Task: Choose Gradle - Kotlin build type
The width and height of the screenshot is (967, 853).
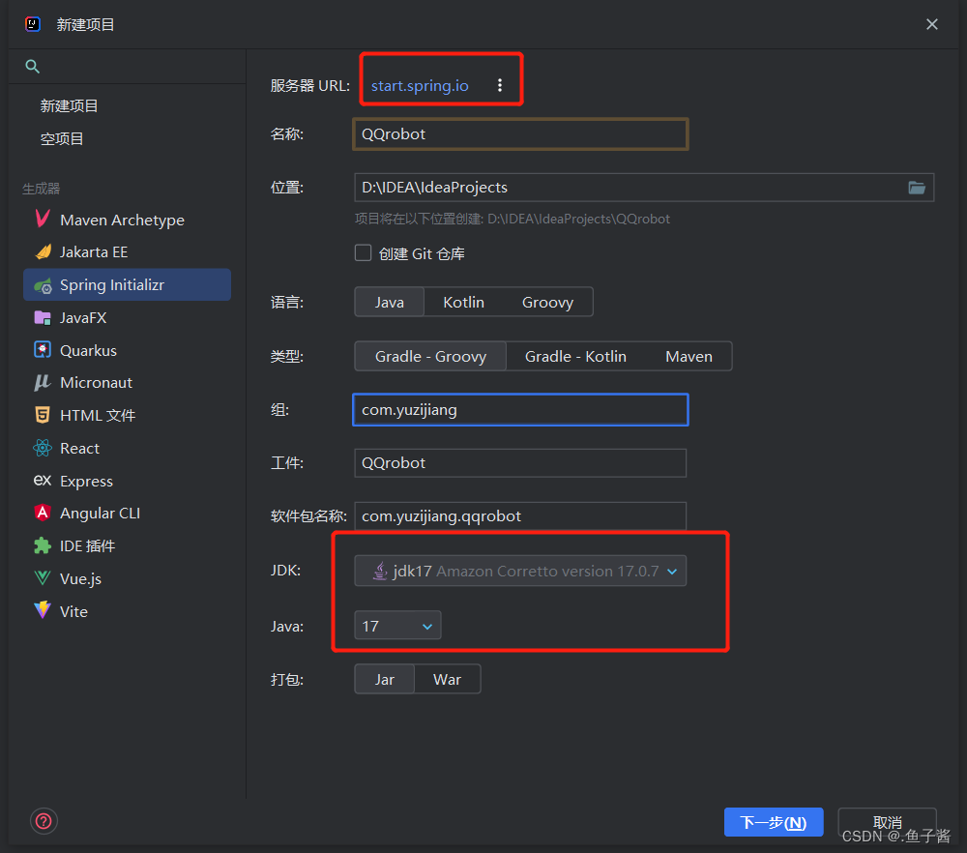Action: (575, 357)
